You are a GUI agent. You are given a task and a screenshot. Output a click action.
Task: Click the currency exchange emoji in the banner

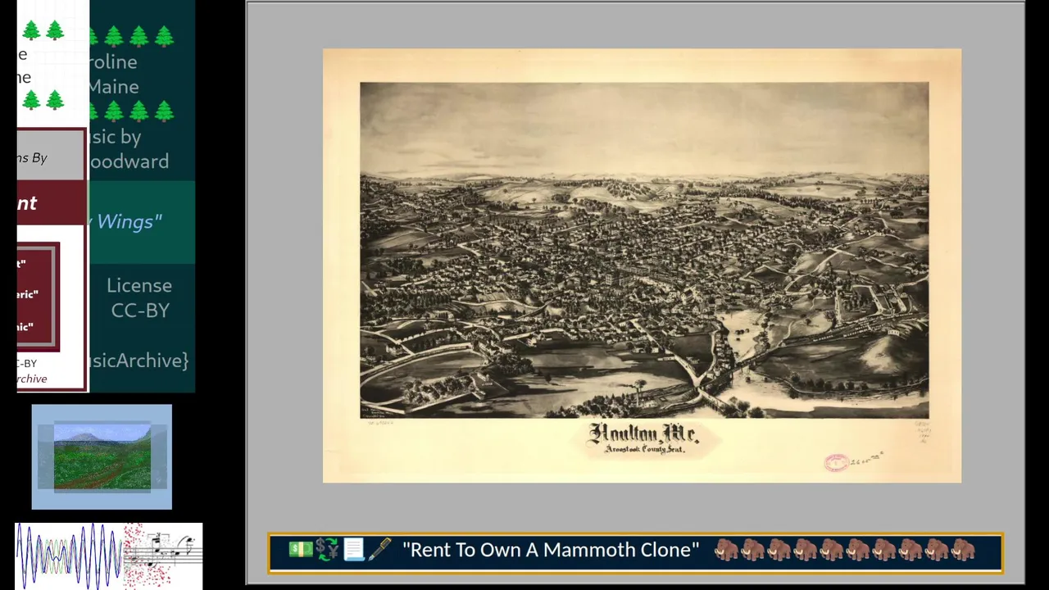[327, 550]
